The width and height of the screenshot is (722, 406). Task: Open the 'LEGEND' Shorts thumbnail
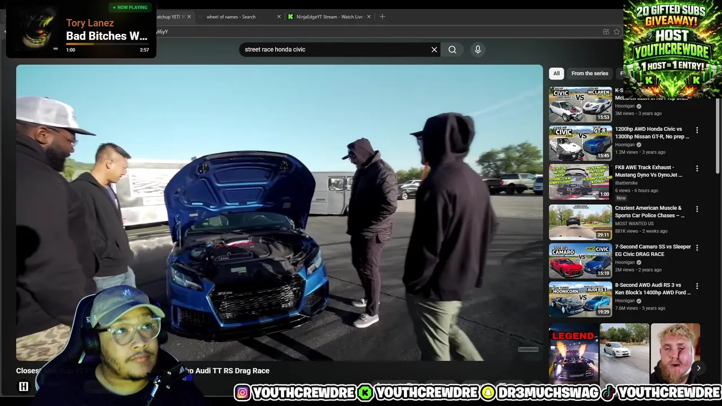[574, 354]
